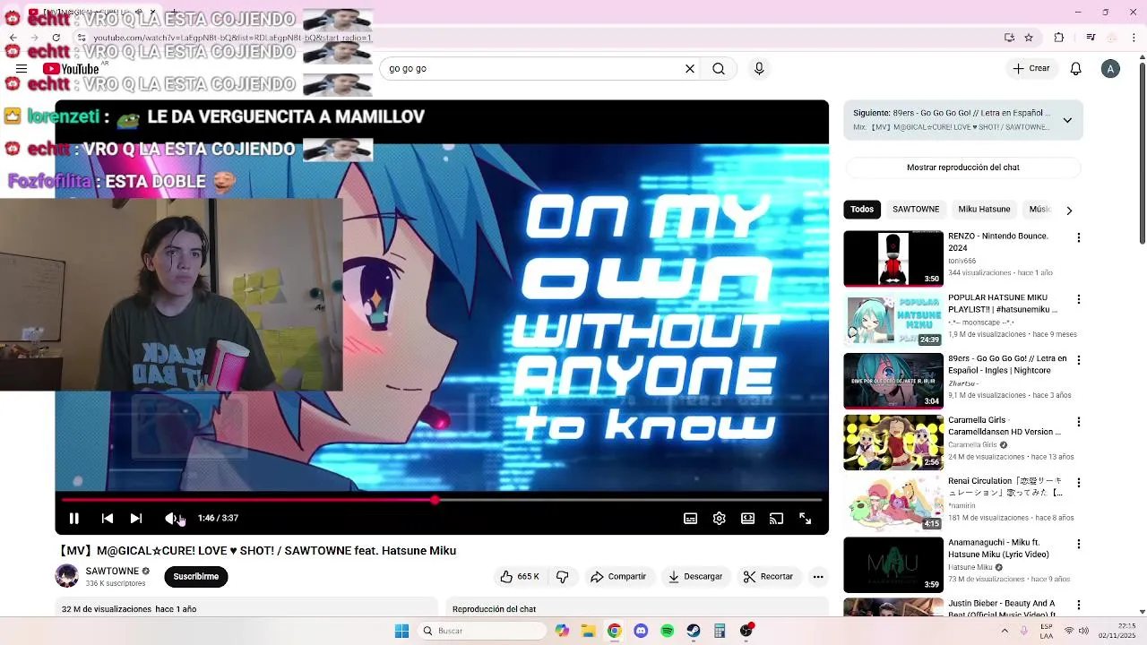
Task: Open player settings gear
Action: pyautogui.click(x=719, y=518)
